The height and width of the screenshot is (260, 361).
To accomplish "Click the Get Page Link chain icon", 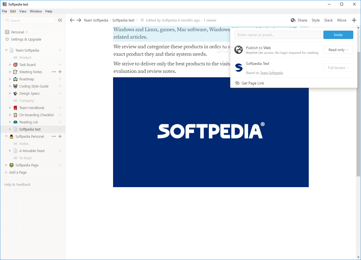I will [x=237, y=83].
